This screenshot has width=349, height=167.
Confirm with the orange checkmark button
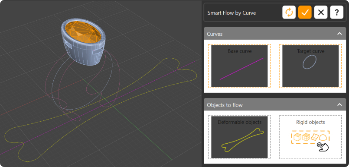coord(305,13)
